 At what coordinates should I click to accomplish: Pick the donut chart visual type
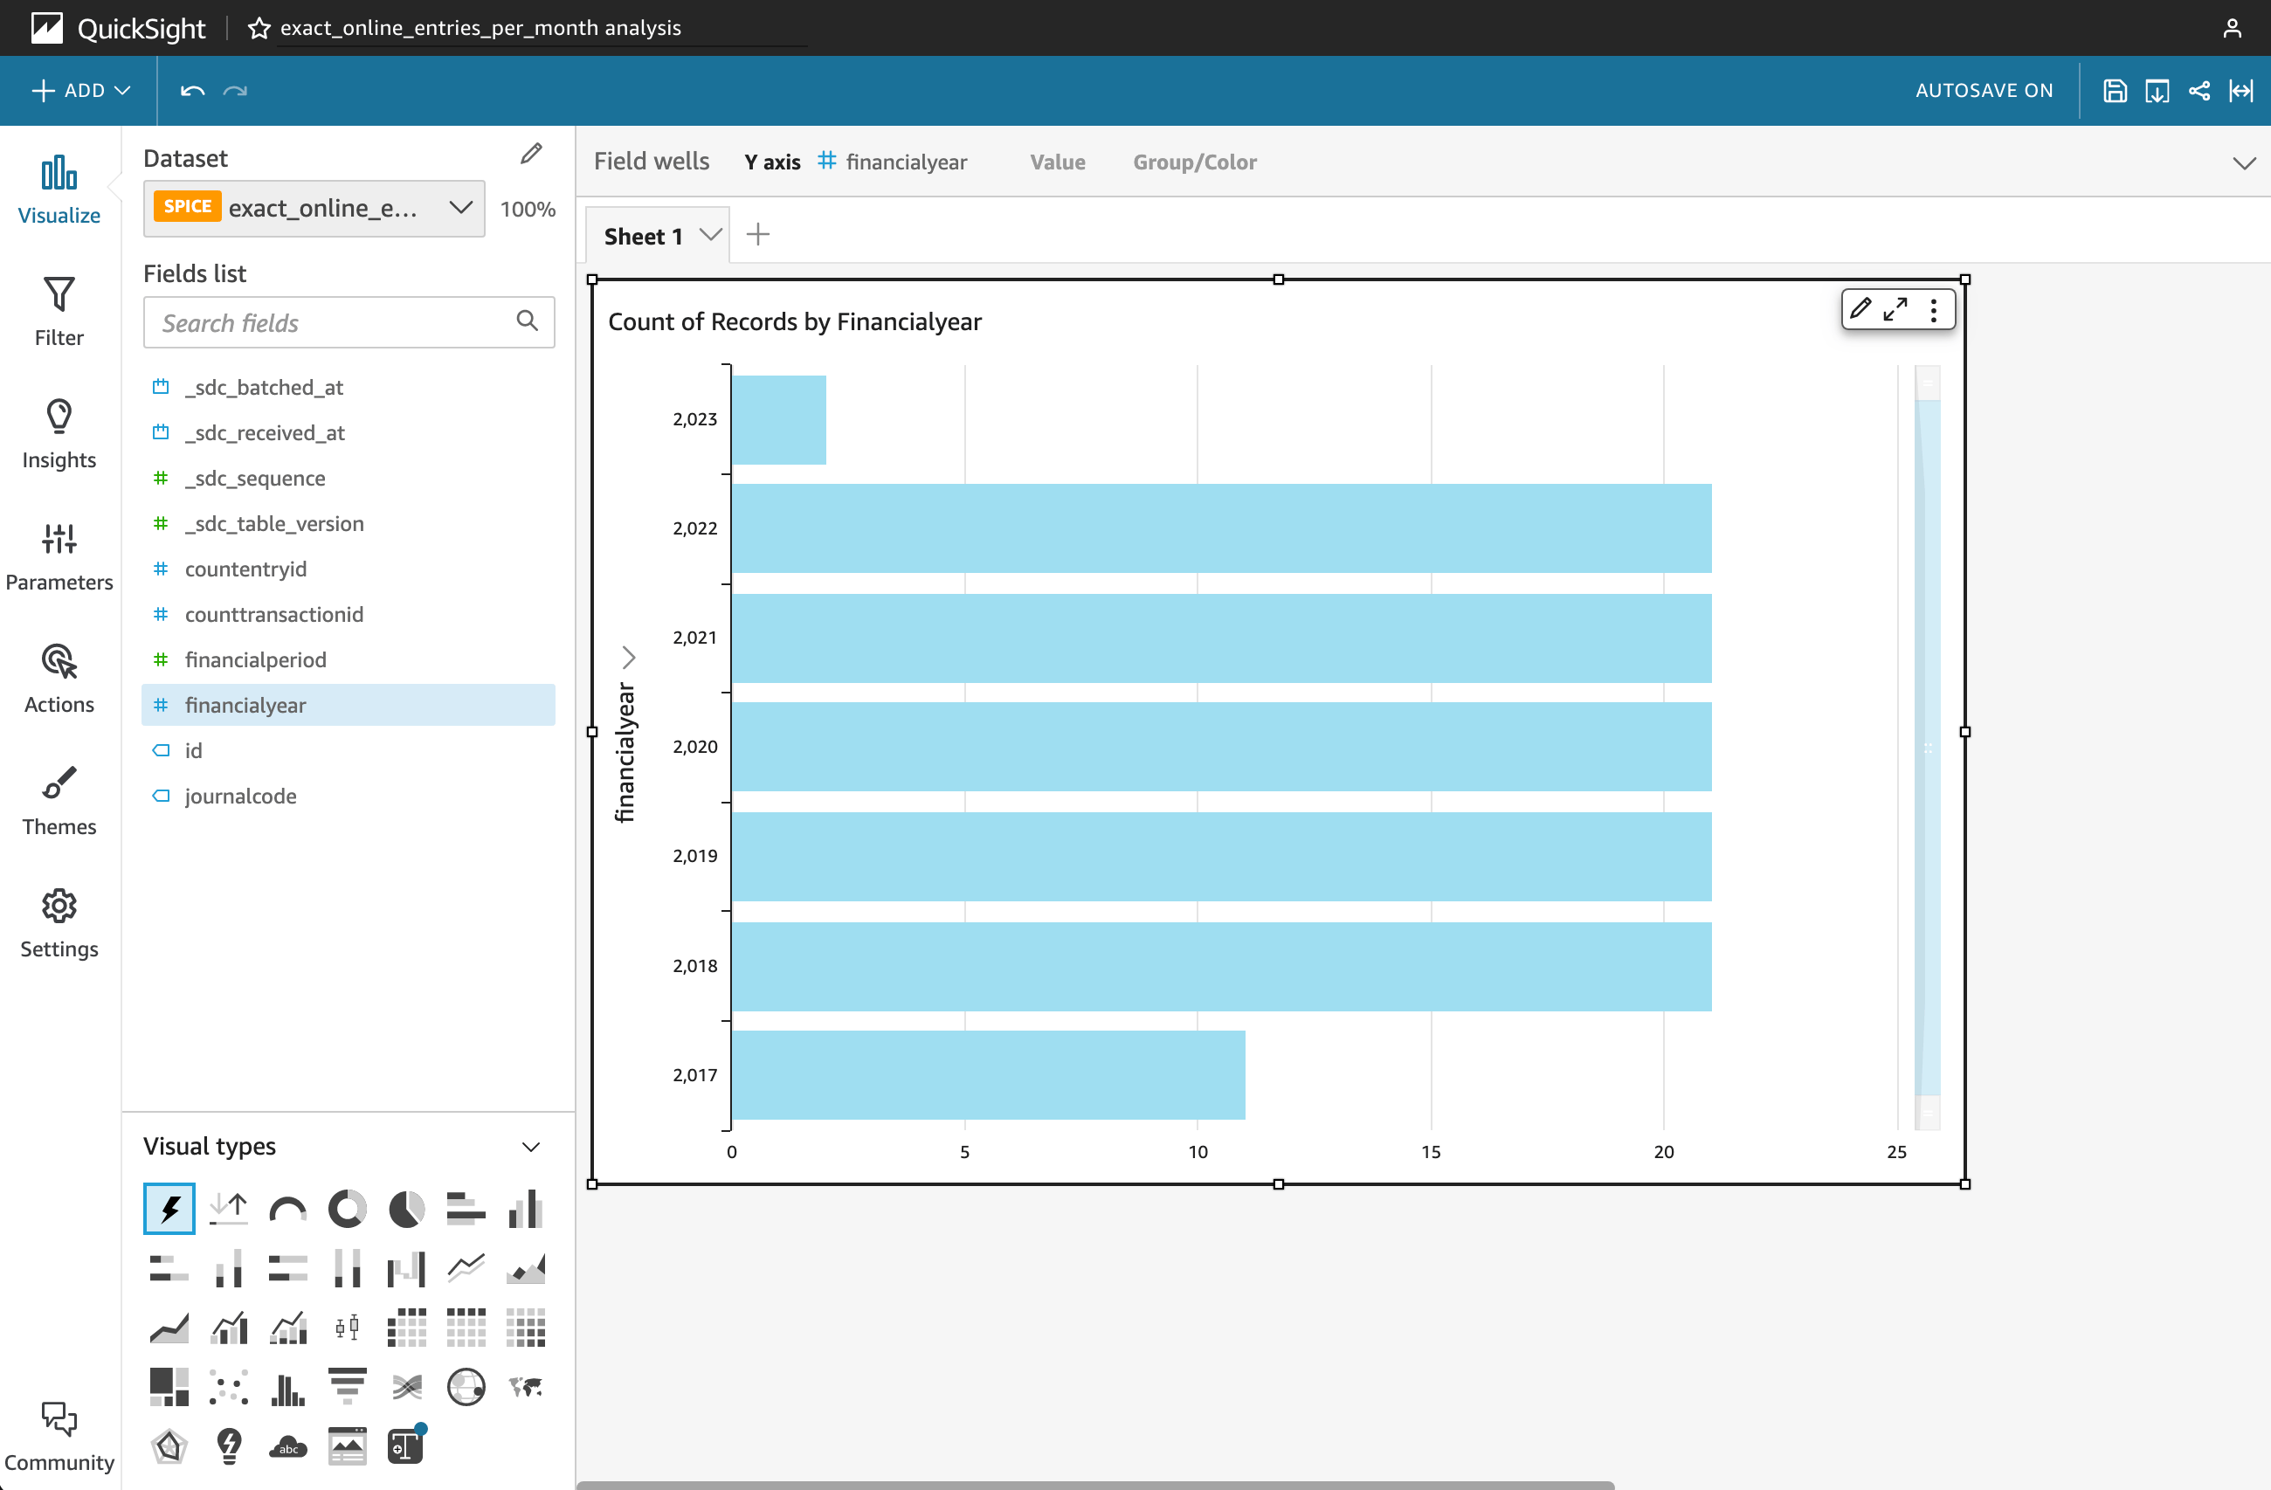[348, 1209]
